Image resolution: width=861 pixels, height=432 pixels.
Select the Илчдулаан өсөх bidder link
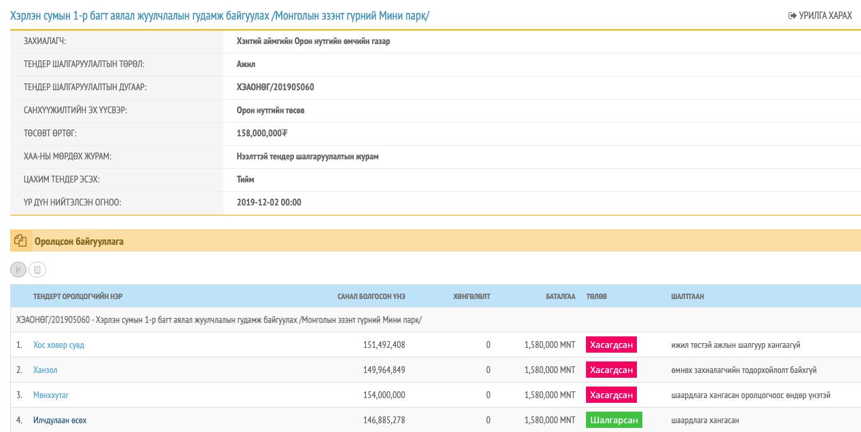click(60, 420)
